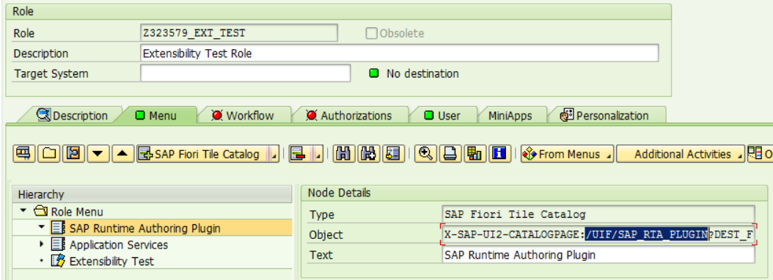
Task: Click the move node up arrow icon
Action: coord(122,154)
